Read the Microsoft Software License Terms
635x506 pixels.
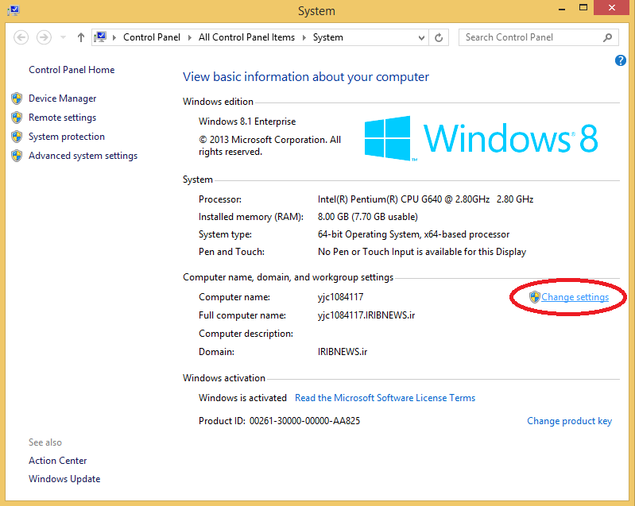point(385,398)
